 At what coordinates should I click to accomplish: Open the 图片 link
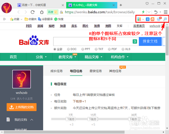(x=86, y=26)
